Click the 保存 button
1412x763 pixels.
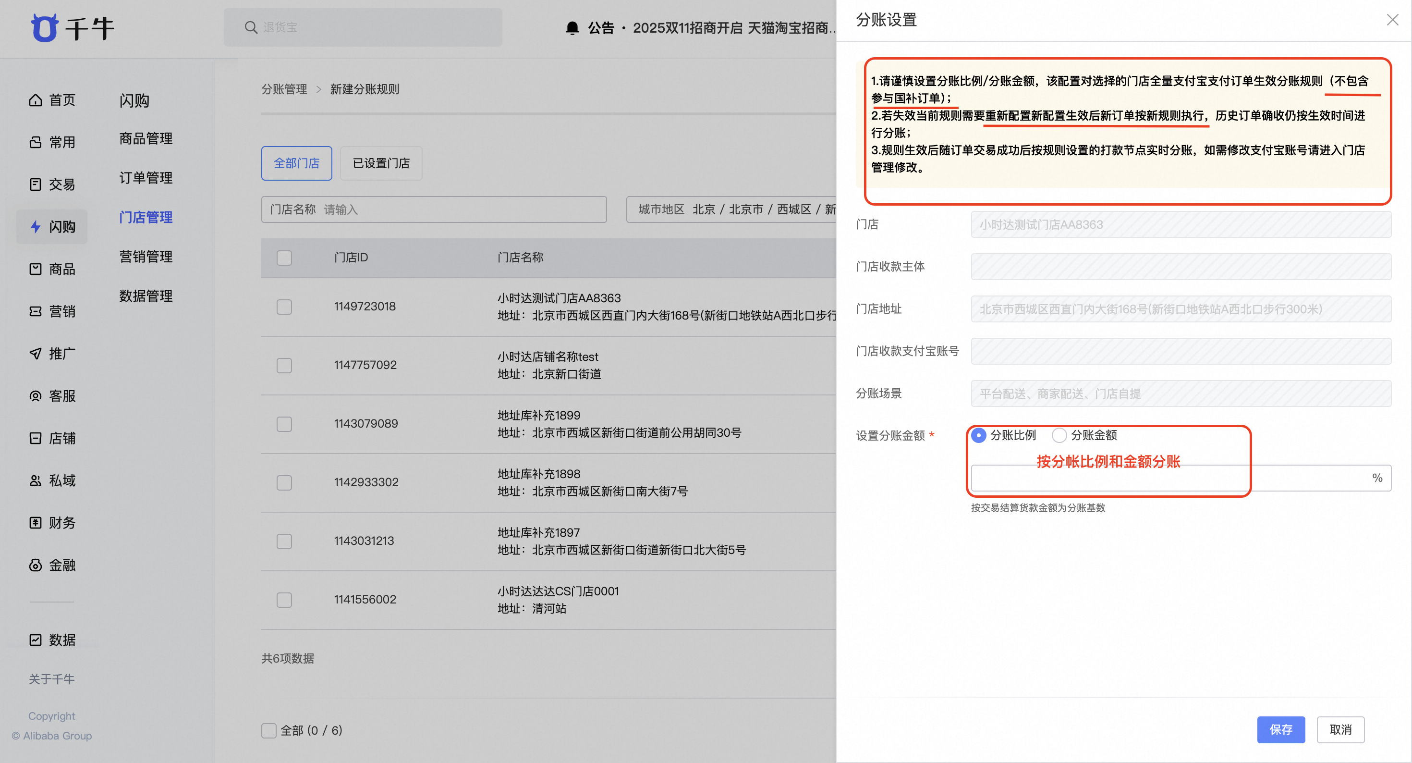1280,729
